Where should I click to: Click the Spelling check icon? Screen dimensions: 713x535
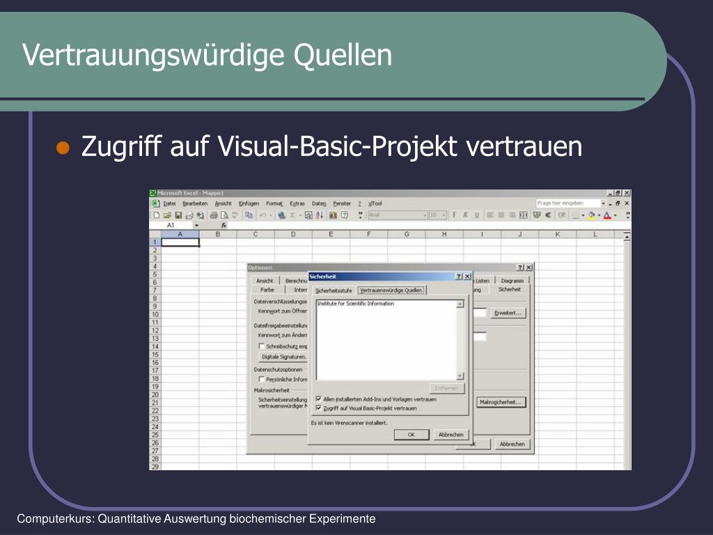click(x=235, y=215)
